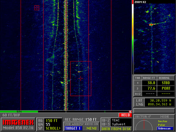Click the GN gain label
The height and width of the screenshot is (132, 176).
tap(41, 124)
